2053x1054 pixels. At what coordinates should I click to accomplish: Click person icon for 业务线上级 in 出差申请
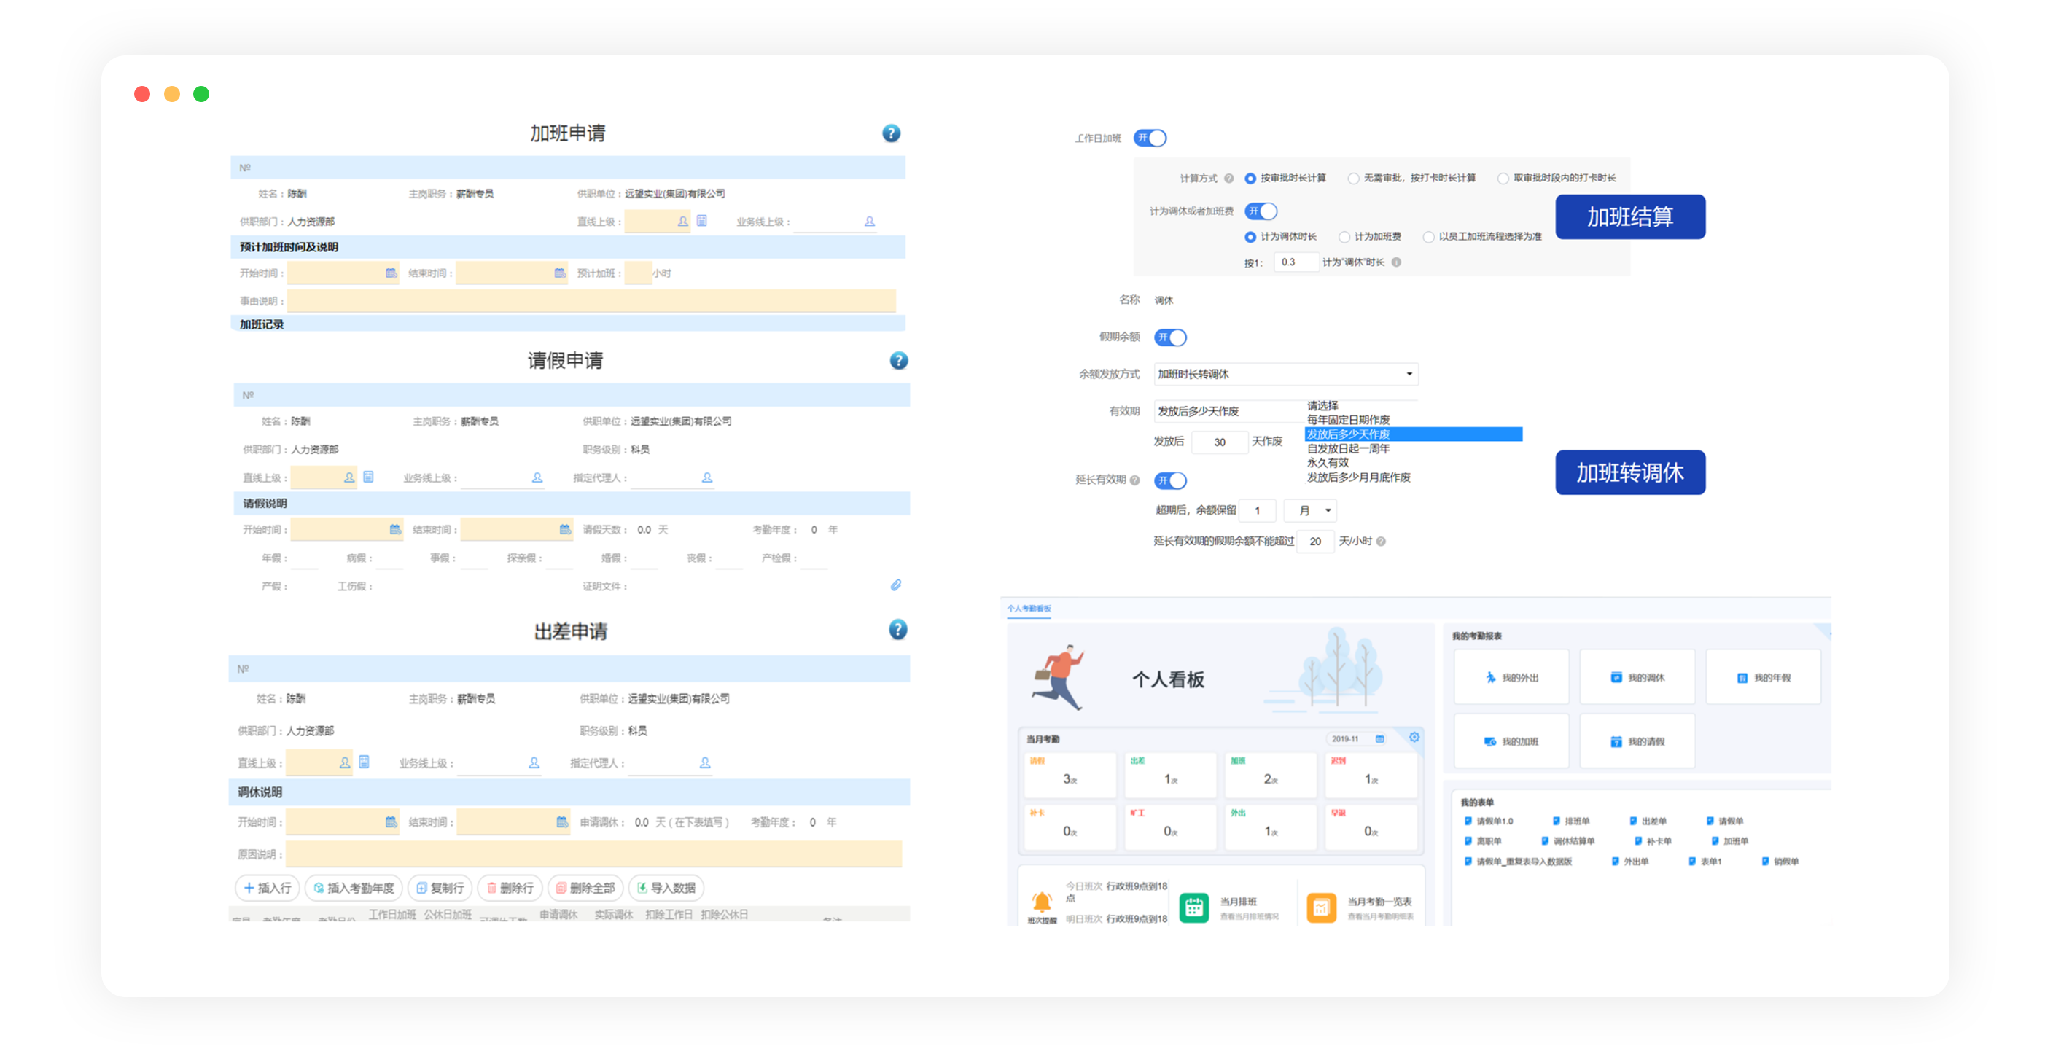click(x=533, y=762)
